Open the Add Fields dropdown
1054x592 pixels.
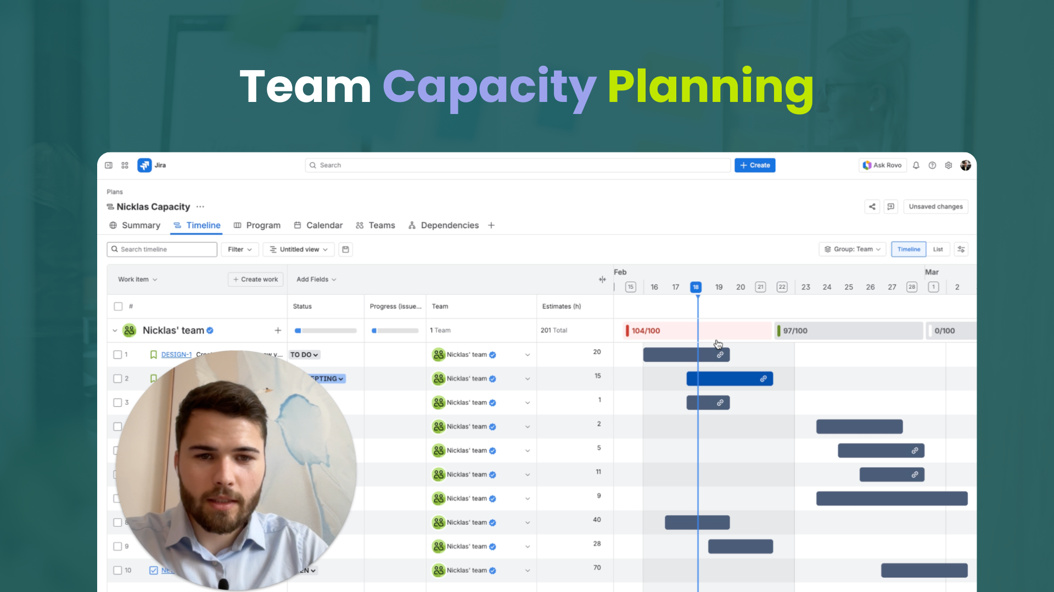[x=317, y=280]
